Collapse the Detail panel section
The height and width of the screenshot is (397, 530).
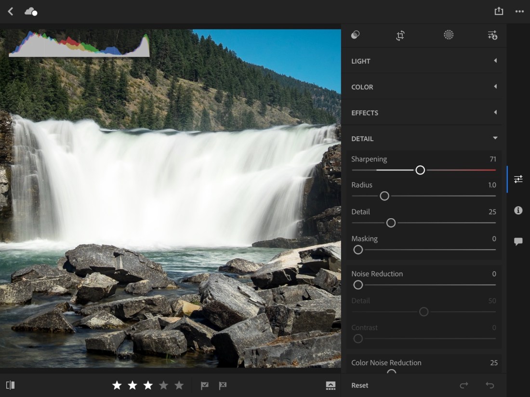pos(424,139)
